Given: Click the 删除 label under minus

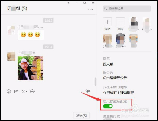Looking at the screenshot, I should point(120,29).
